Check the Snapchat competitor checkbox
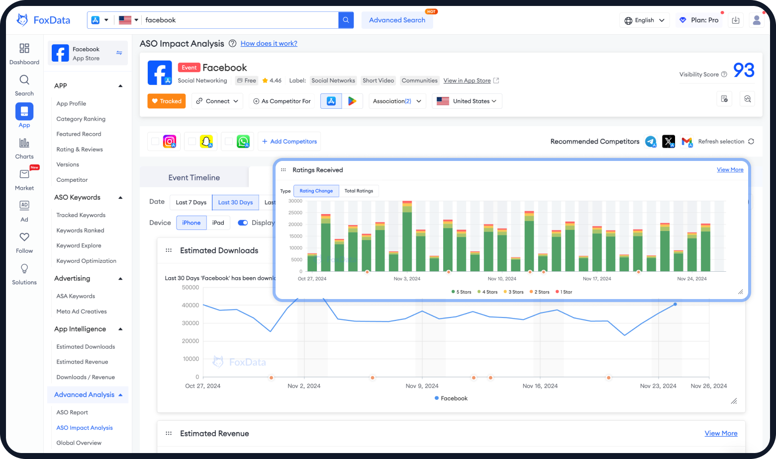 (x=192, y=142)
